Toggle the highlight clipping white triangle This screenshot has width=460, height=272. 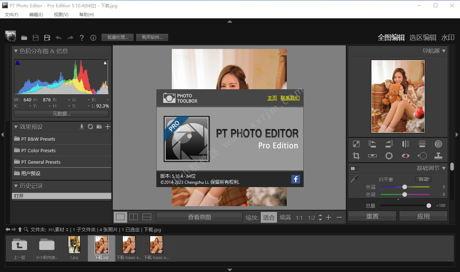tap(105, 63)
